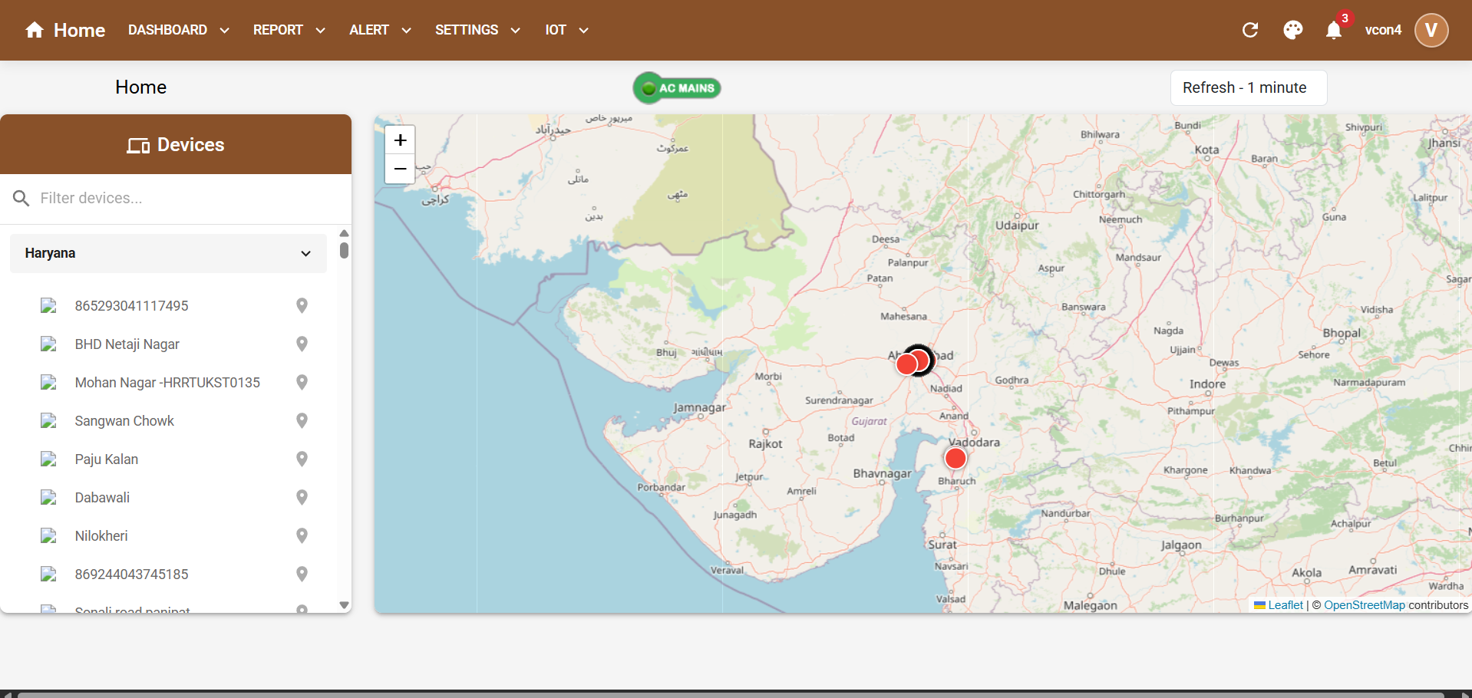Select Mohan Nagar -HRRTUKST0135 device

167,383
